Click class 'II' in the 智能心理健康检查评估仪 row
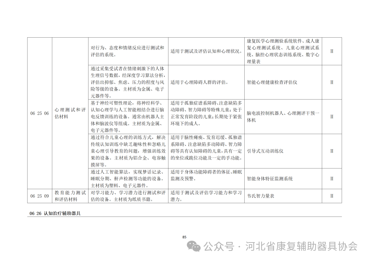The height and width of the screenshot is (261, 369). tap(332, 82)
